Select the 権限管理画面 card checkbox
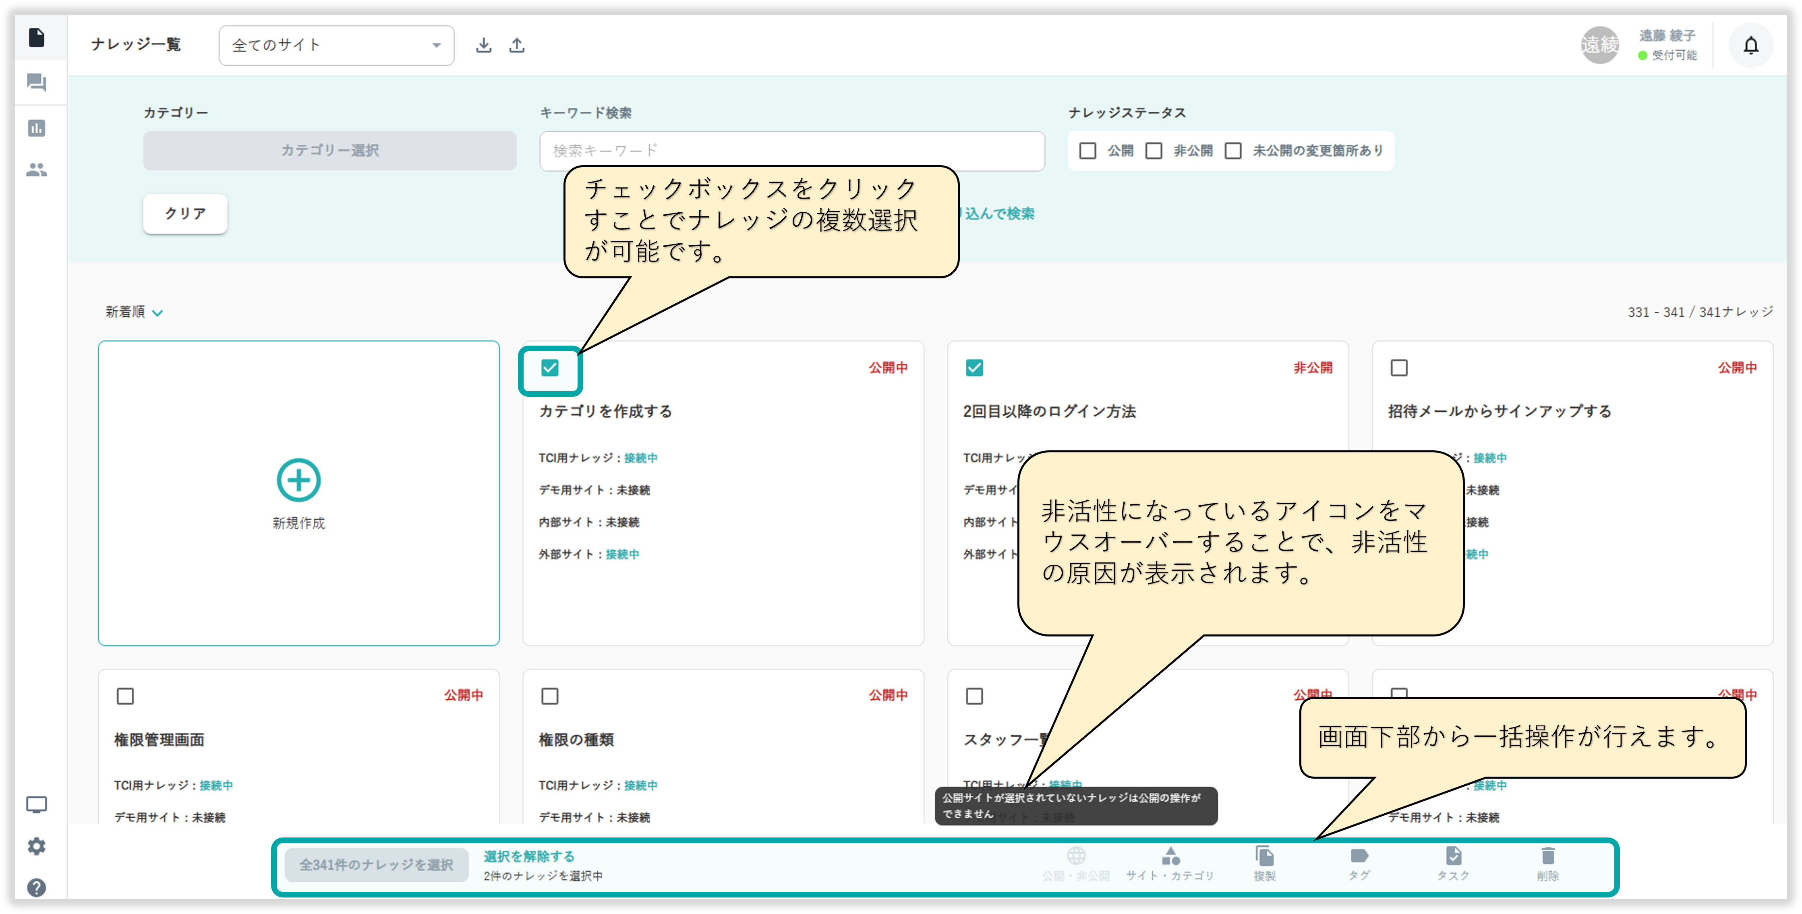Image resolution: width=1802 pixels, height=914 pixels. tap(125, 696)
